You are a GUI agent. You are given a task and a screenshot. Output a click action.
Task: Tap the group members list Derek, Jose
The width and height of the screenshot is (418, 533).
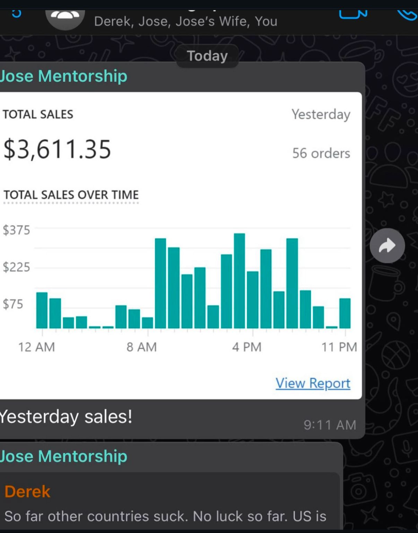tap(185, 21)
